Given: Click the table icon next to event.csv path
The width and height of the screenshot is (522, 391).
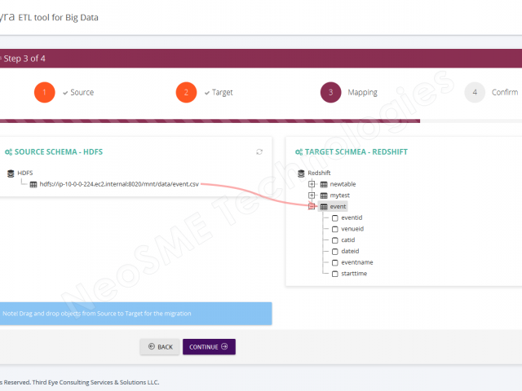Looking at the screenshot, I should point(33,184).
